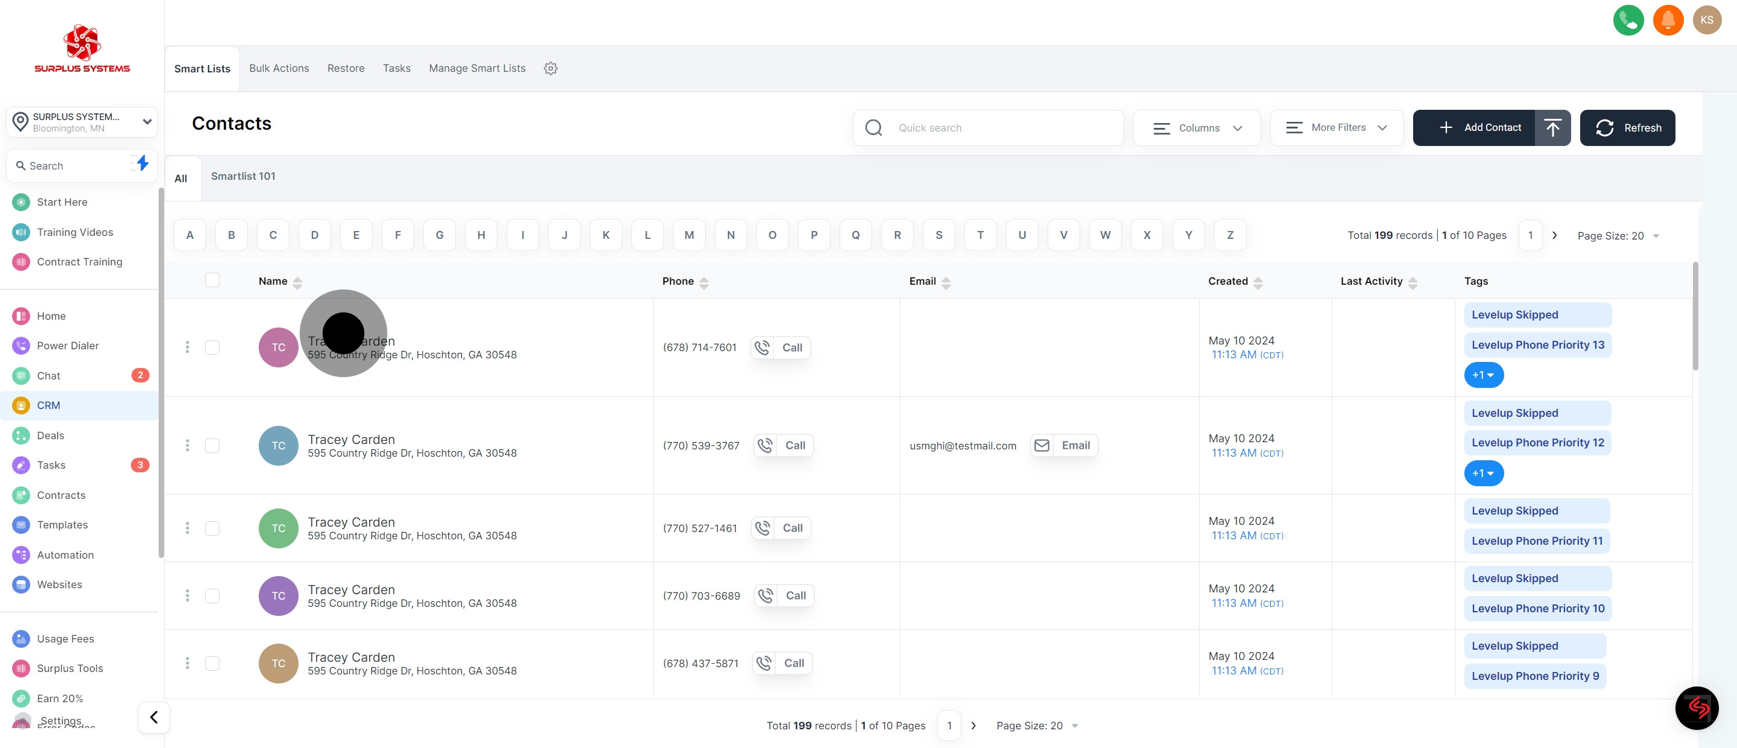Check the box for contact with phone (770) 539-3767
1737x748 pixels.
click(212, 446)
